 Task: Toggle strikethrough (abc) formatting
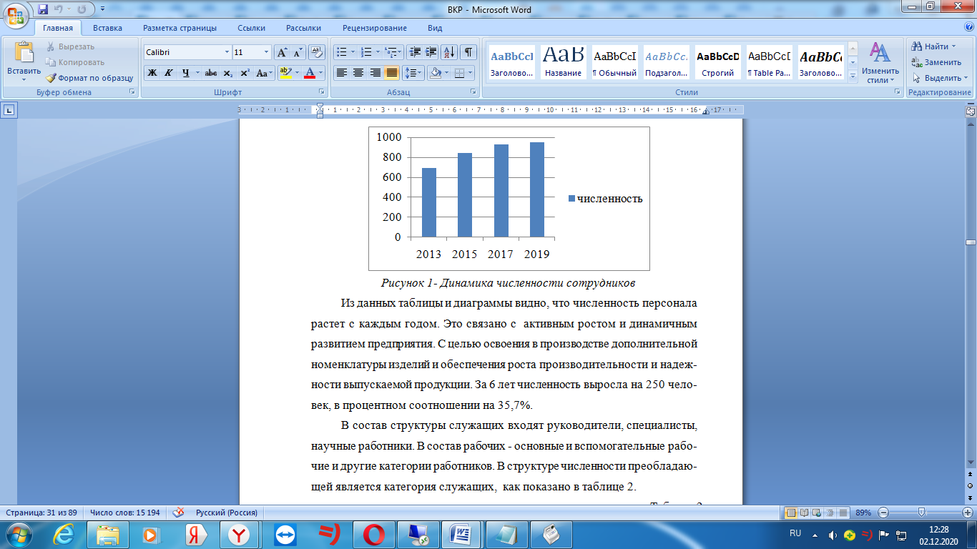[x=211, y=72]
